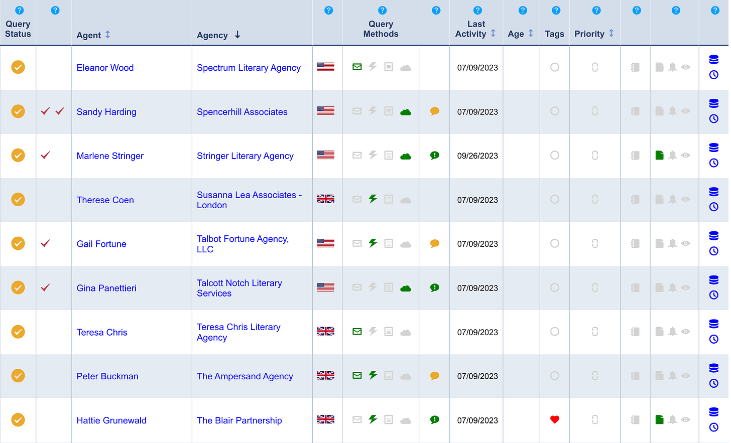The width and height of the screenshot is (731, 443).
Task: Click Sandy Harding's green cloud form icon
Action: [x=406, y=112]
